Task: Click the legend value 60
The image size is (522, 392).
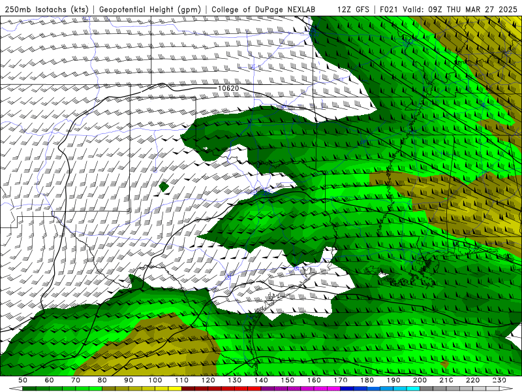Action: (49, 380)
